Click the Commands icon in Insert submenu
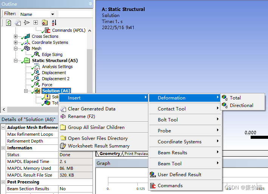268x194 pixels. tap(153, 186)
